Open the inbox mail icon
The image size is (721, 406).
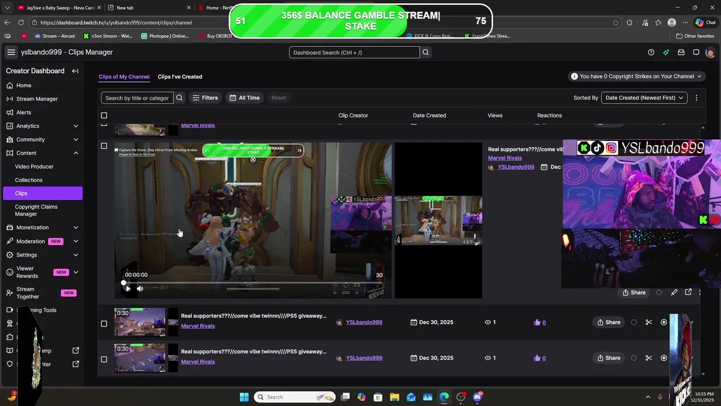point(681,52)
